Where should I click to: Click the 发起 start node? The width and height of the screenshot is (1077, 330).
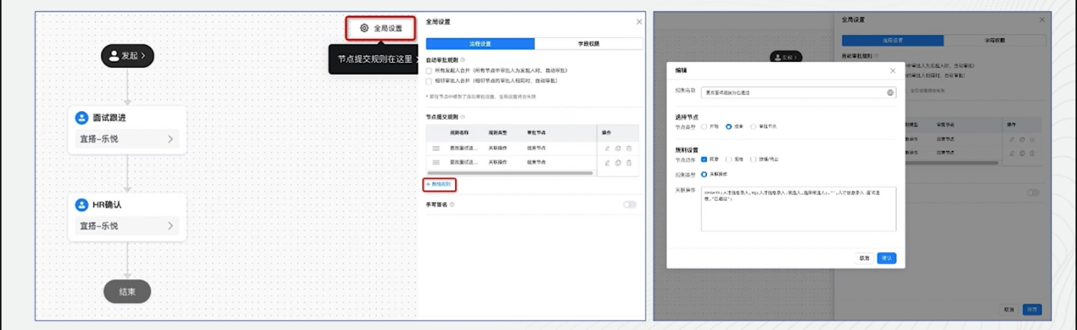tap(128, 55)
